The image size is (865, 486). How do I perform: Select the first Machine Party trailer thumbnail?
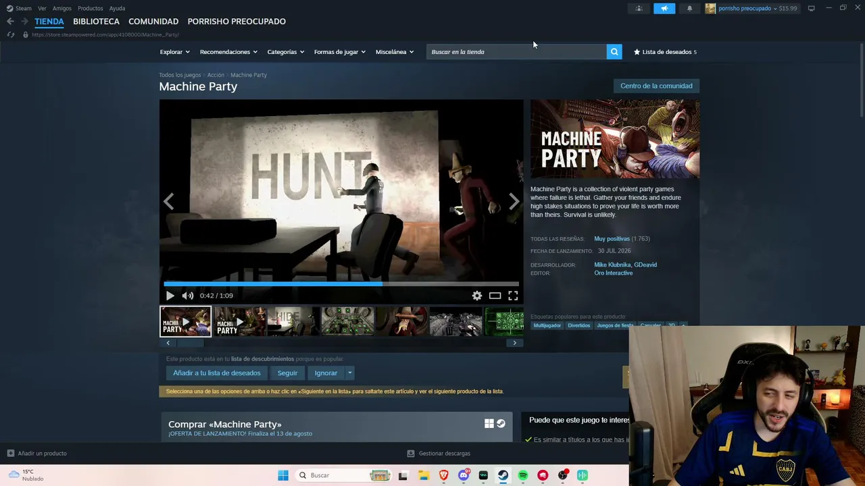[x=185, y=321]
